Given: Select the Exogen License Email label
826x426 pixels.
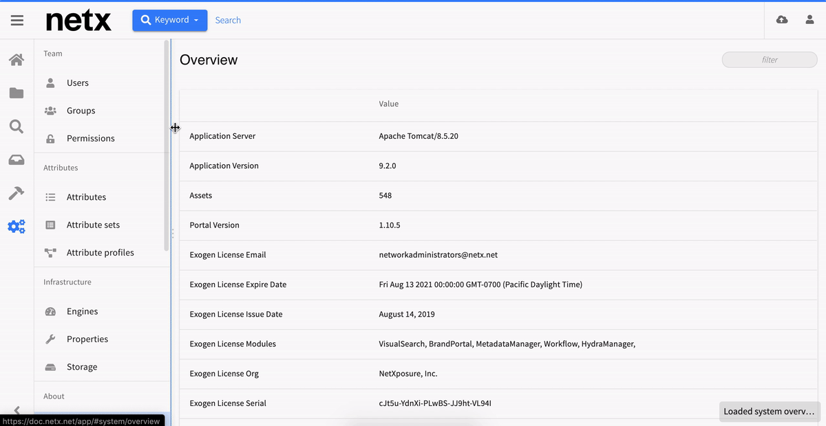Looking at the screenshot, I should coord(228,255).
